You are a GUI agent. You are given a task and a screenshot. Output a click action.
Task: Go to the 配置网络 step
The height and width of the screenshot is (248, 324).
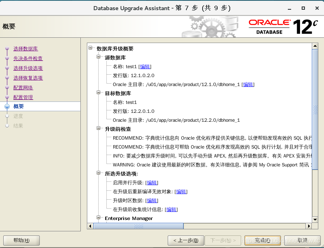23,88
